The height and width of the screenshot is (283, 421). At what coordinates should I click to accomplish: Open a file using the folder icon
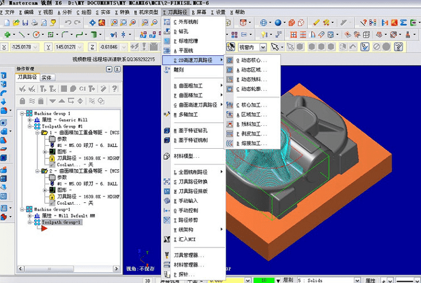tap(16, 23)
